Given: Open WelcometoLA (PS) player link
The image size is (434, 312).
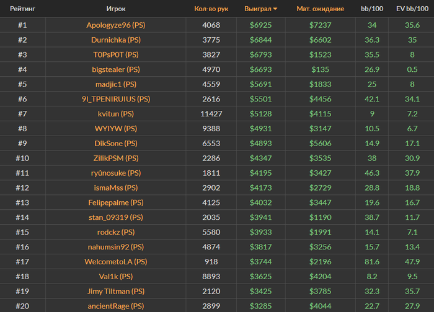Looking at the screenshot, I should click(115, 262).
